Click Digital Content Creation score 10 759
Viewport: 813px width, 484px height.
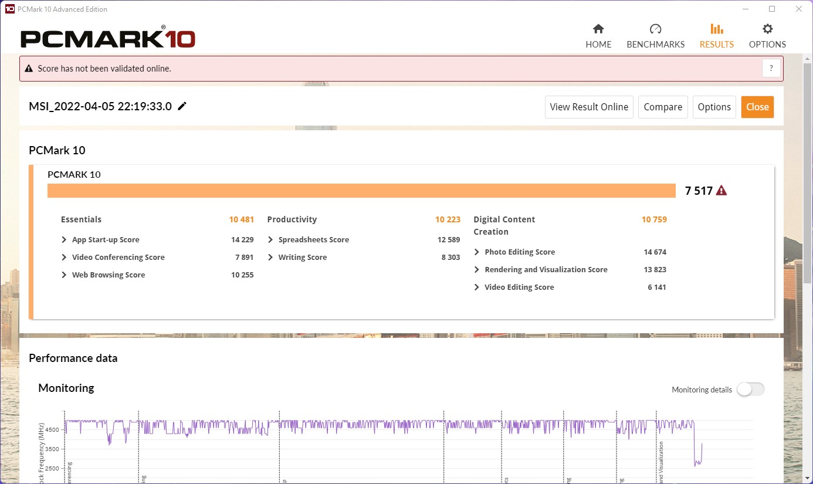pos(654,219)
